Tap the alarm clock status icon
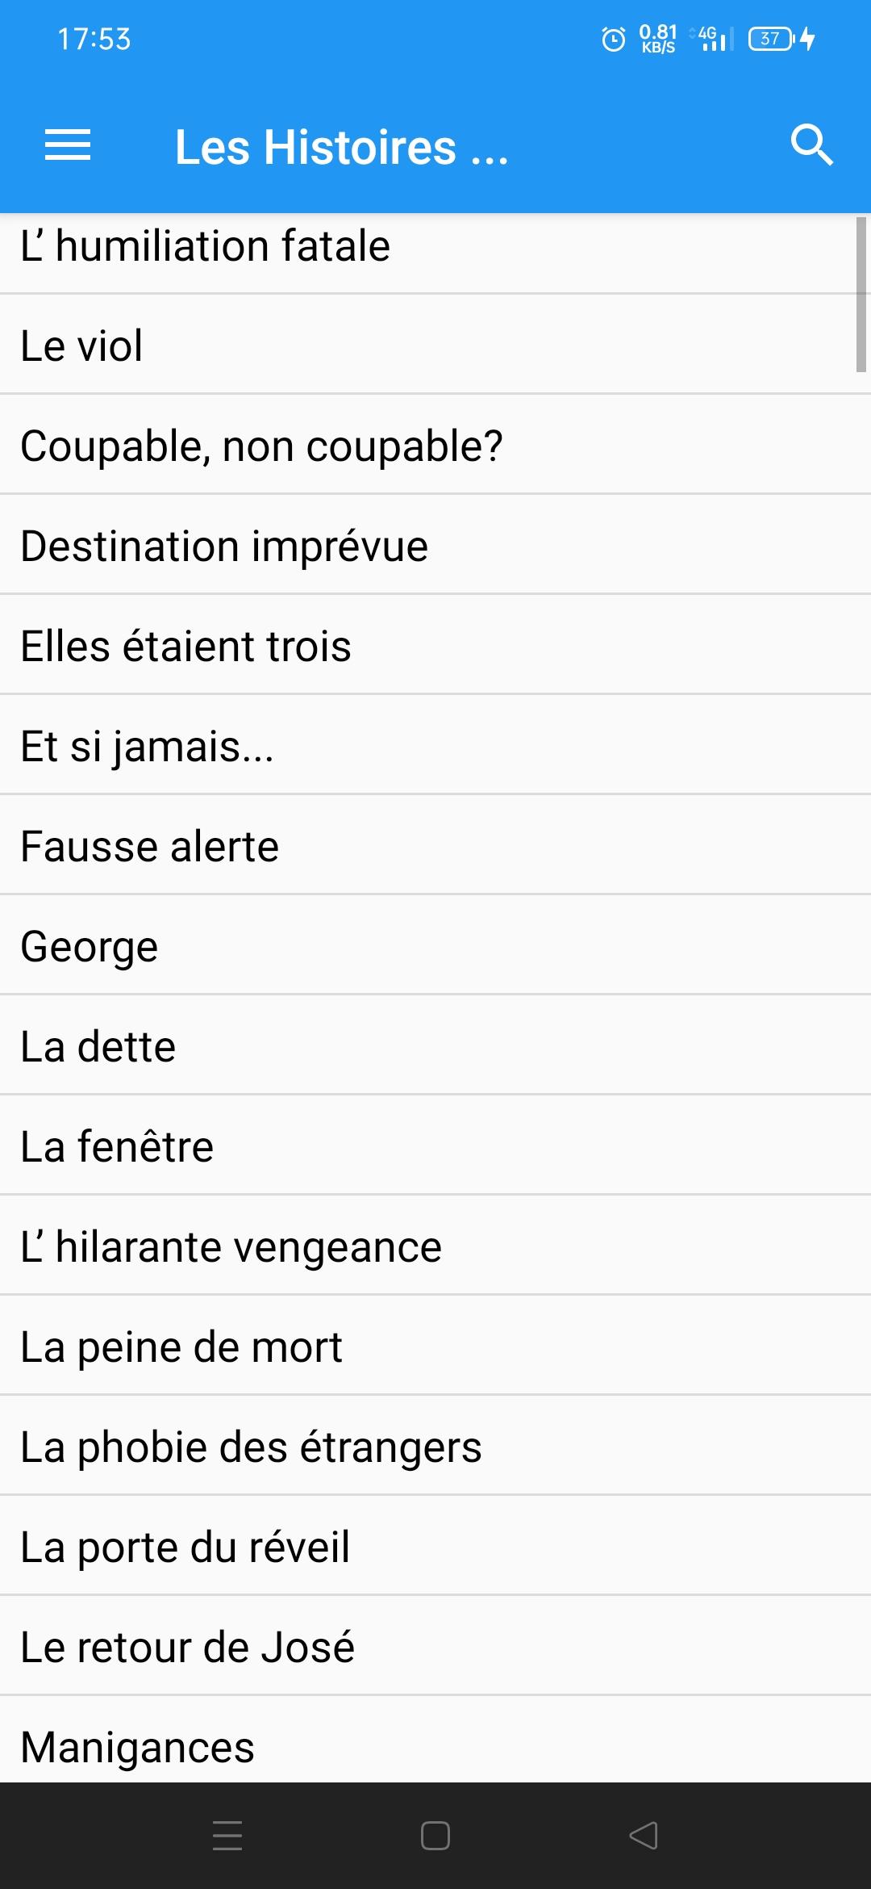The width and height of the screenshot is (871, 1889). [x=614, y=39]
